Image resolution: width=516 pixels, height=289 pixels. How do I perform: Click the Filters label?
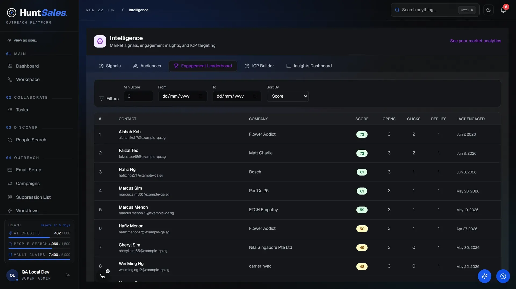click(112, 99)
